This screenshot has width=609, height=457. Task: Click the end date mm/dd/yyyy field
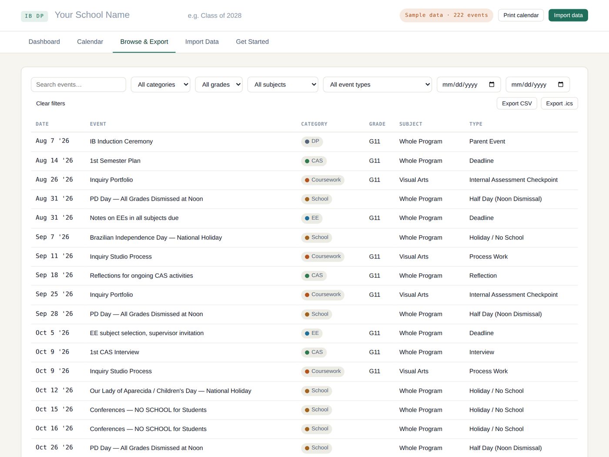tap(538, 84)
